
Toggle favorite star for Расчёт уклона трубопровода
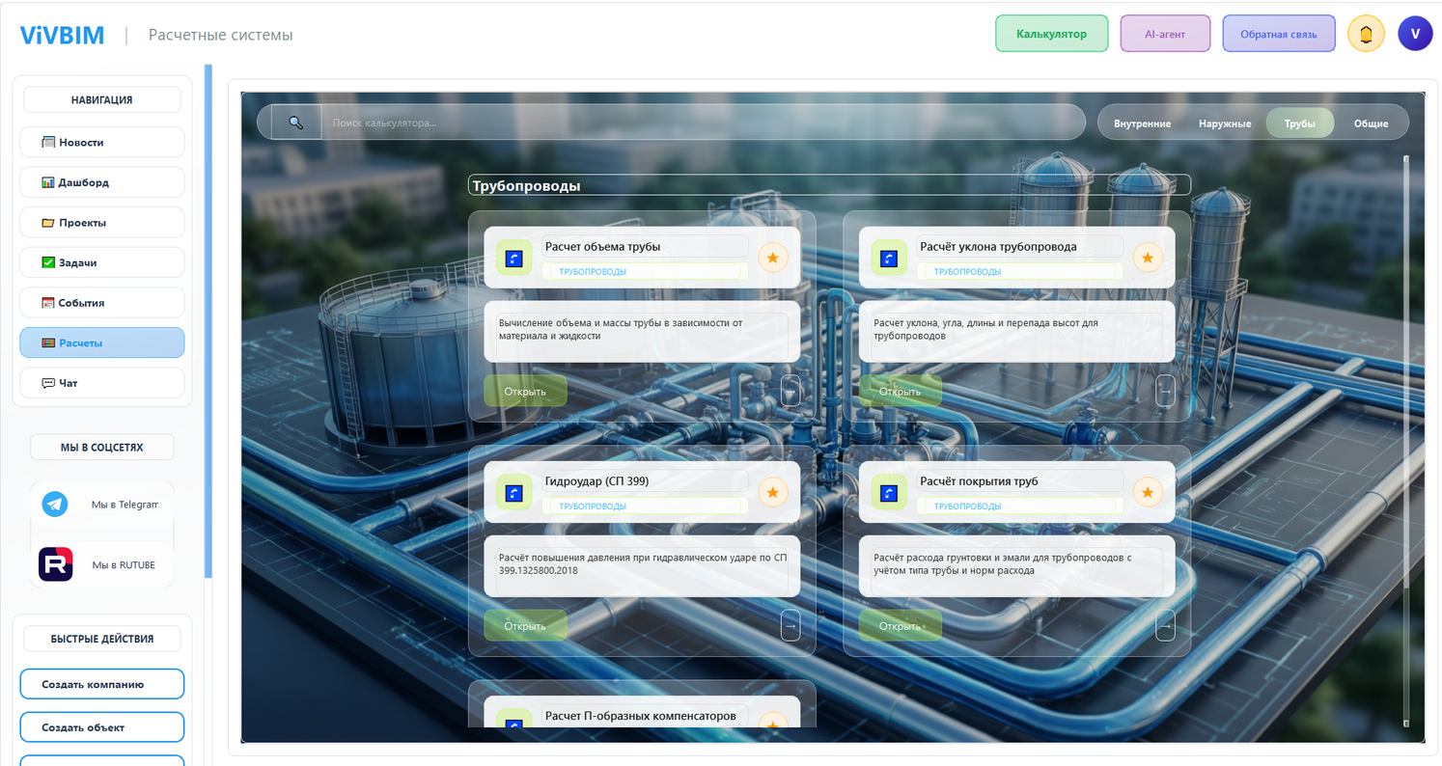tap(1147, 258)
